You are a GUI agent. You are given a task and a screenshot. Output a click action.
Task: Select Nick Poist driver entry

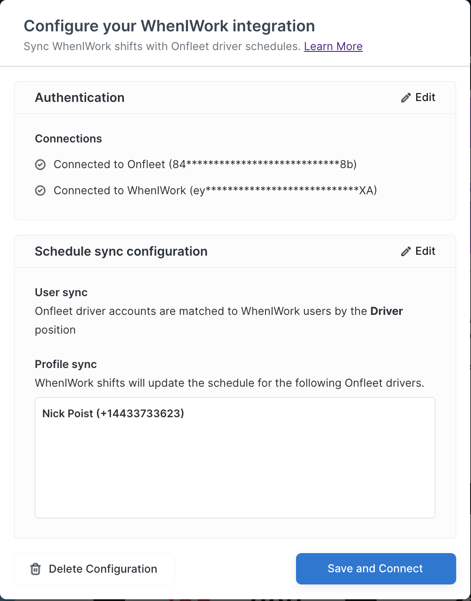click(x=113, y=413)
